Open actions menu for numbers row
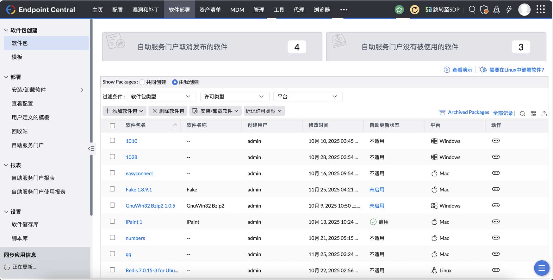Image resolution: width=553 pixels, height=280 pixels. [x=496, y=238]
